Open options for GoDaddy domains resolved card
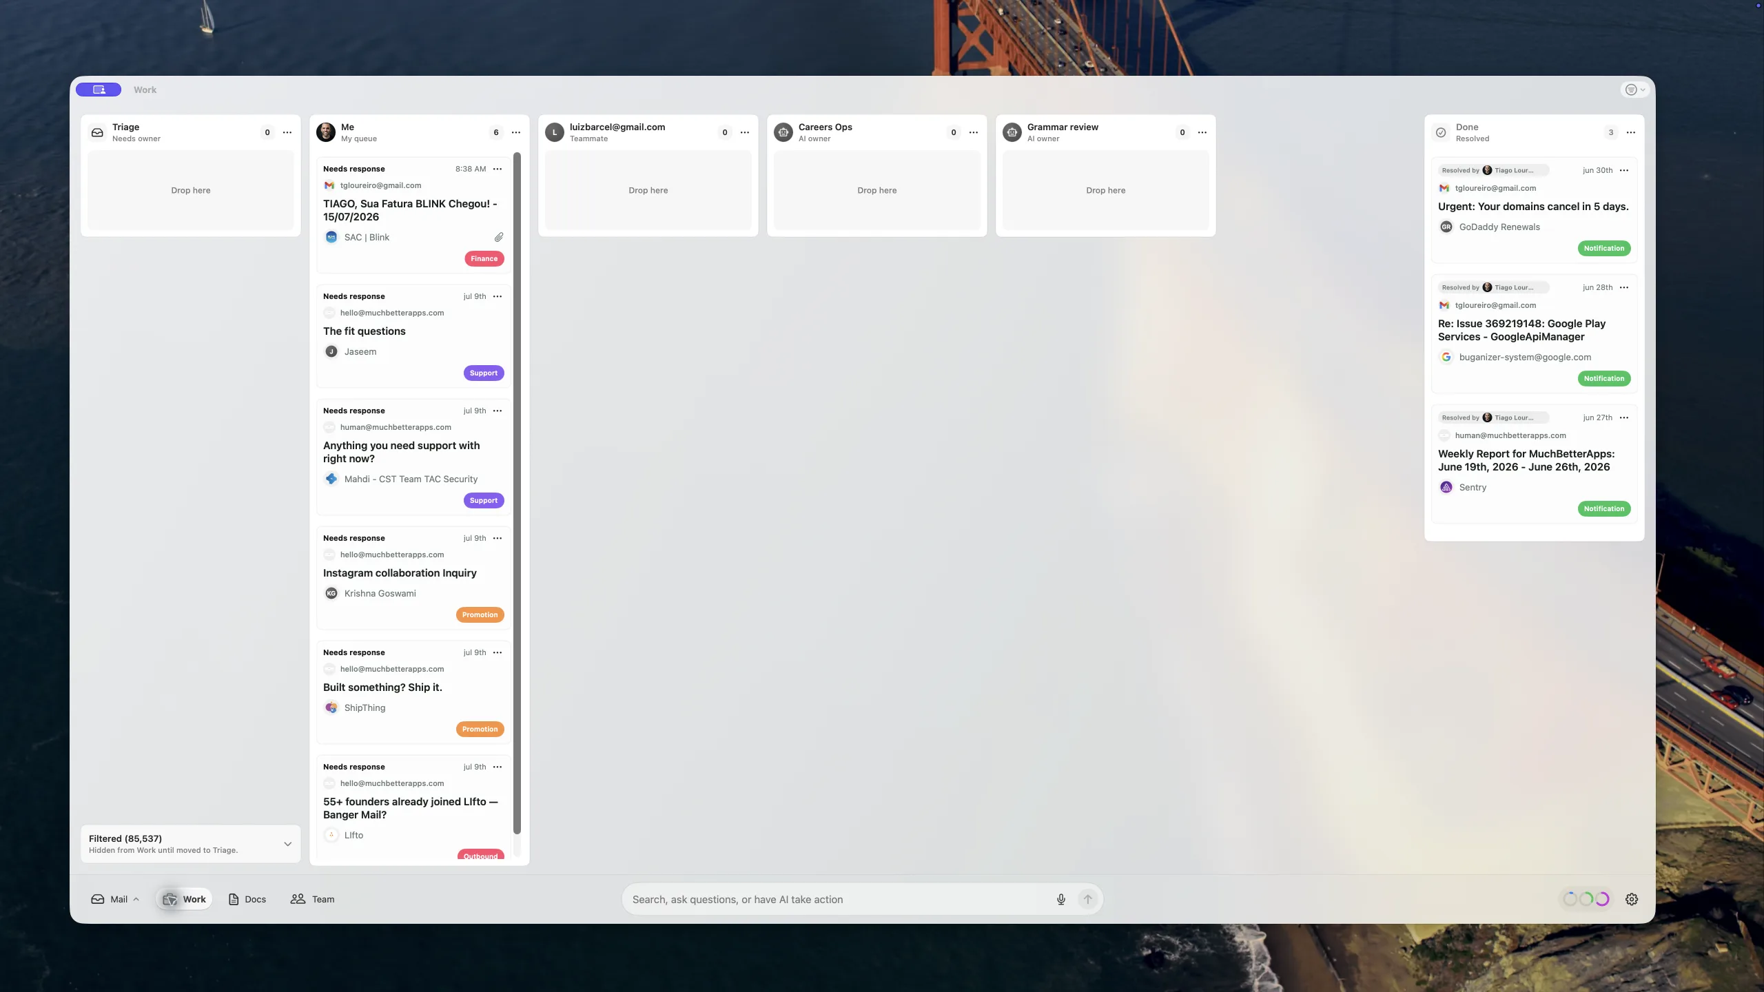This screenshot has height=992, width=1764. 1624,170
